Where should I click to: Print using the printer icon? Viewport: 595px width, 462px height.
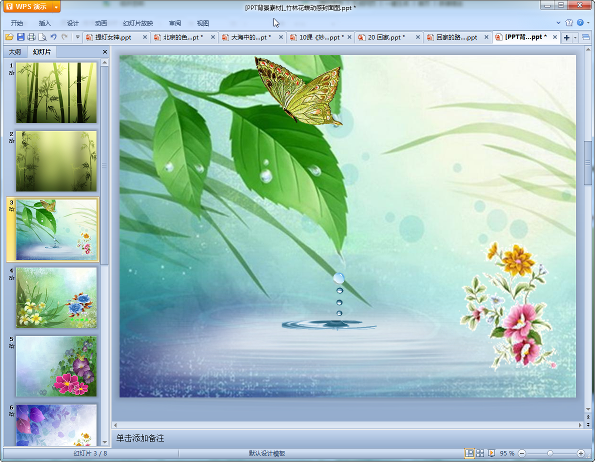pyautogui.click(x=31, y=37)
